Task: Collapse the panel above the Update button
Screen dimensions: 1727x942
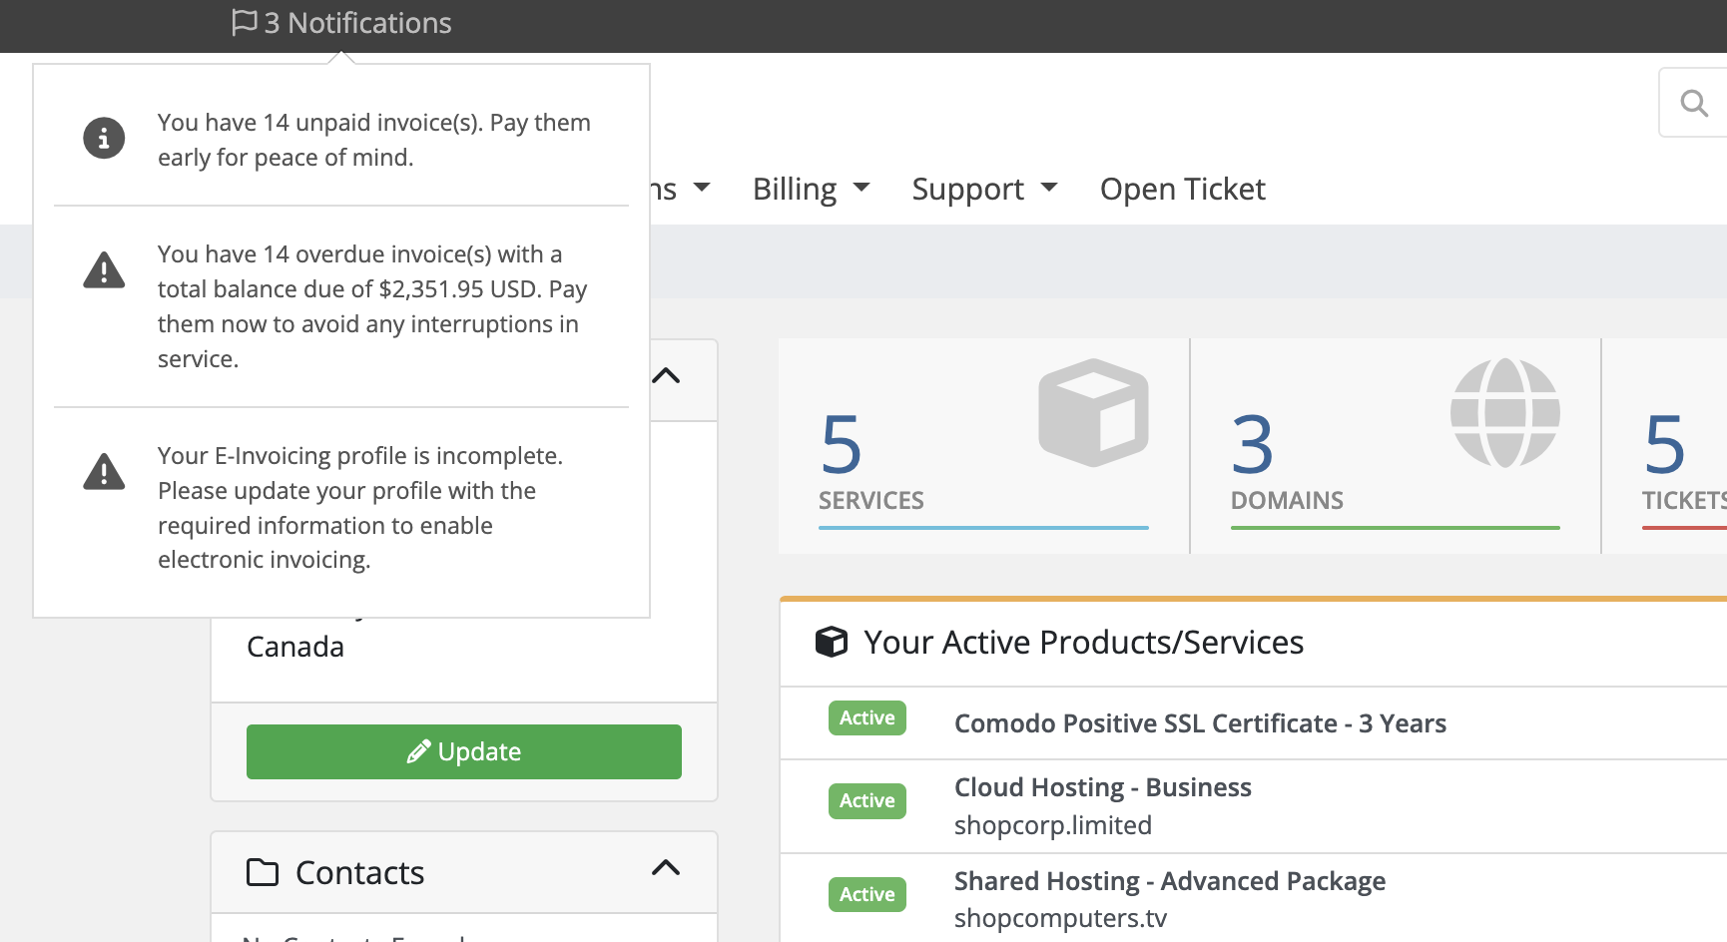Action: pyautogui.click(x=666, y=376)
